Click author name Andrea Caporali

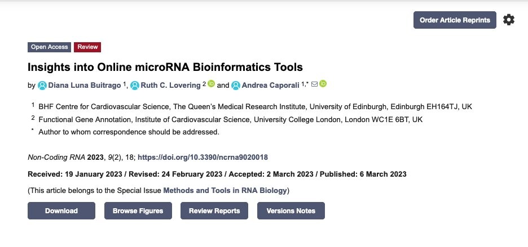[270, 86]
